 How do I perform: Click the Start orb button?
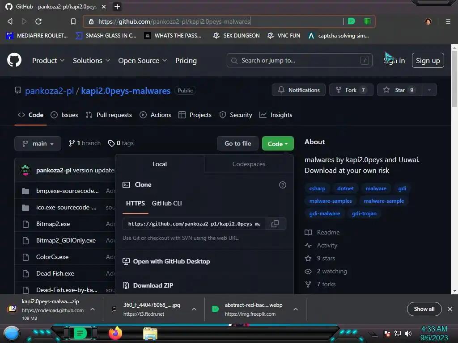coord(12,334)
